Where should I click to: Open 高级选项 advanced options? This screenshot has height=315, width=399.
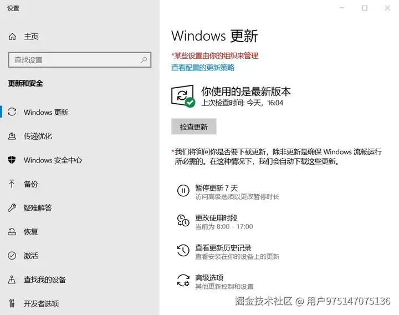click(x=209, y=278)
